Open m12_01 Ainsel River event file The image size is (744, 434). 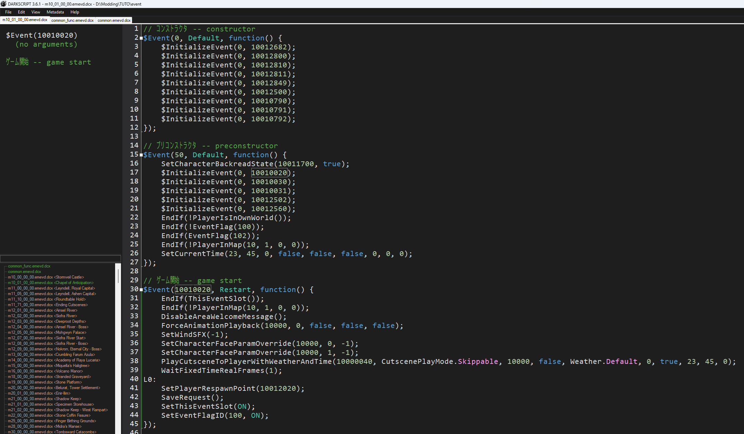(x=43, y=310)
